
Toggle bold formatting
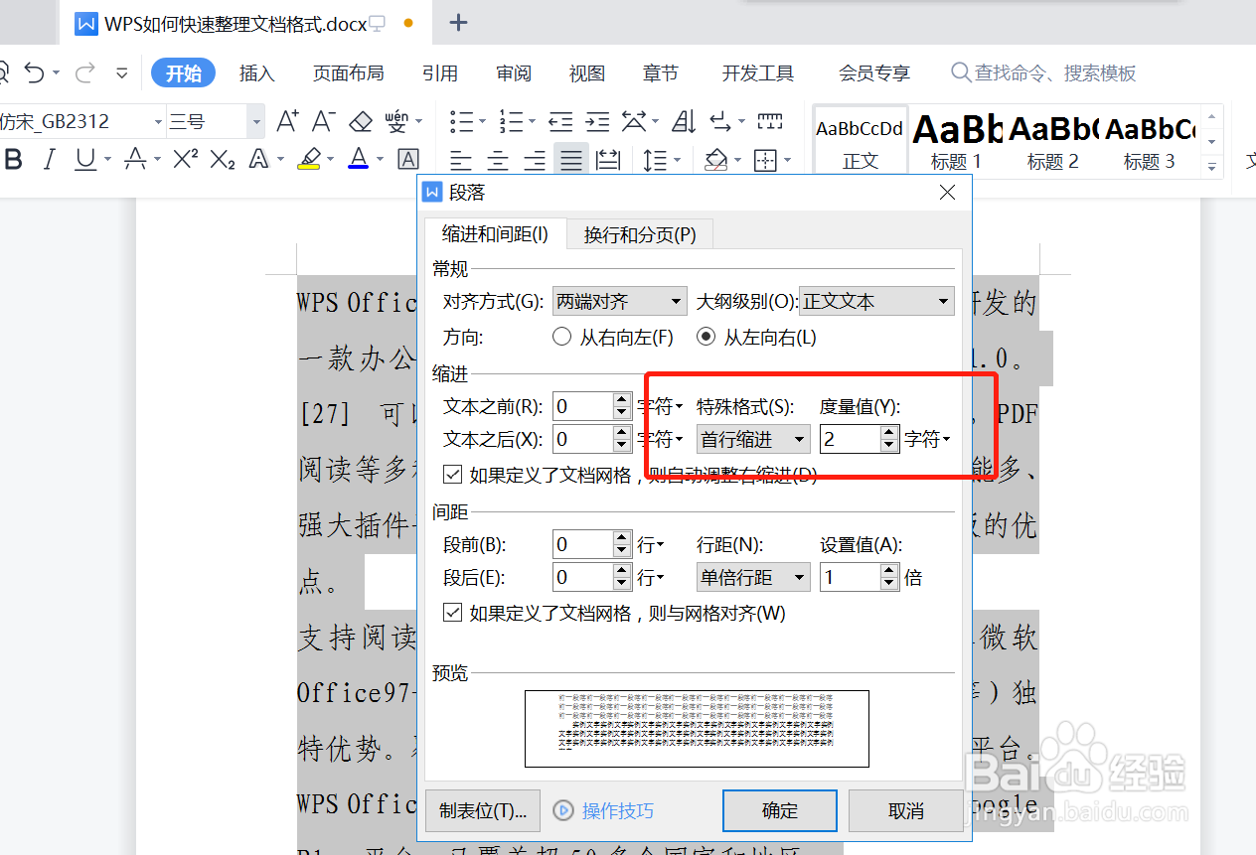tap(13, 159)
